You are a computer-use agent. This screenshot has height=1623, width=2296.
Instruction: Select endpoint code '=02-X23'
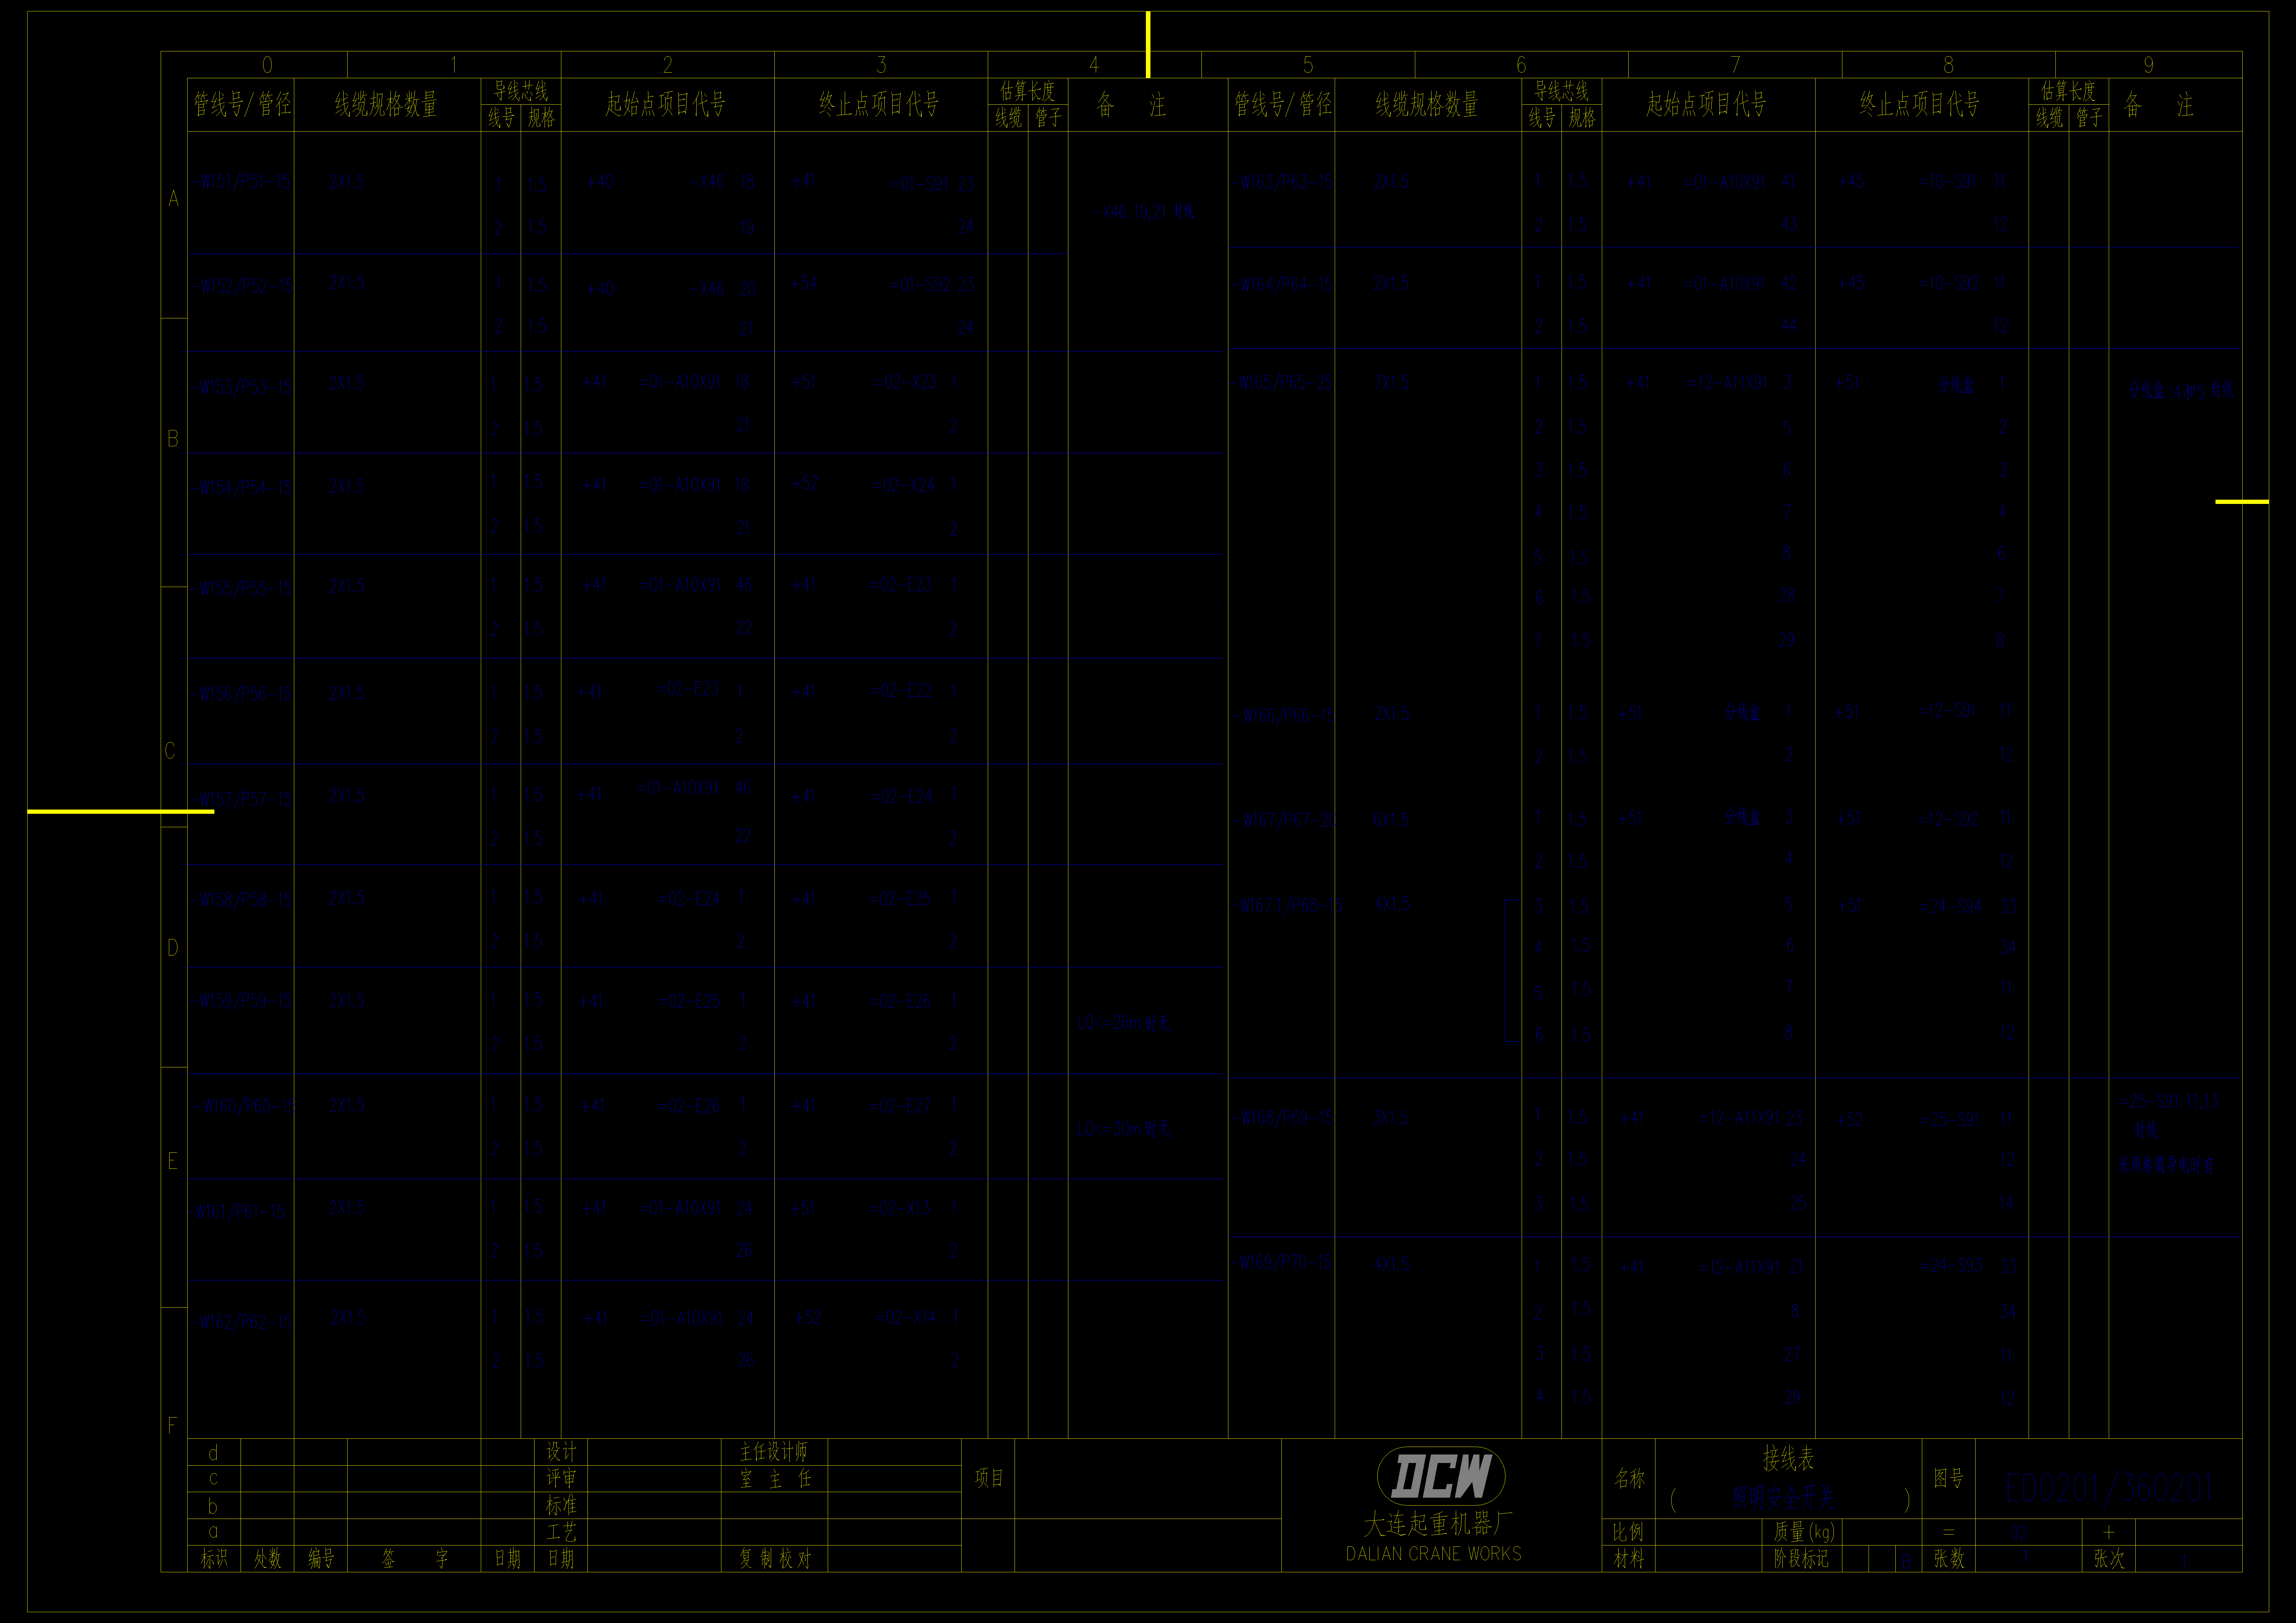(906, 382)
